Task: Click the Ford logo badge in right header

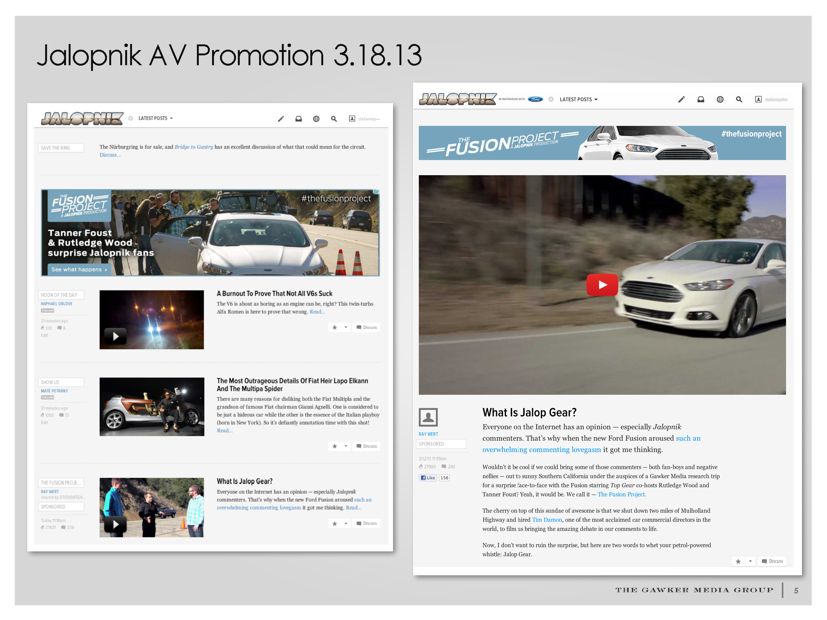Action: [535, 99]
